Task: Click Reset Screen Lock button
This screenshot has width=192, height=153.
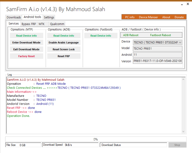Action: click(x=64, y=49)
